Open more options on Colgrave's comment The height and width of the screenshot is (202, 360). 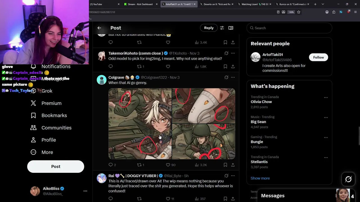pos(233,77)
